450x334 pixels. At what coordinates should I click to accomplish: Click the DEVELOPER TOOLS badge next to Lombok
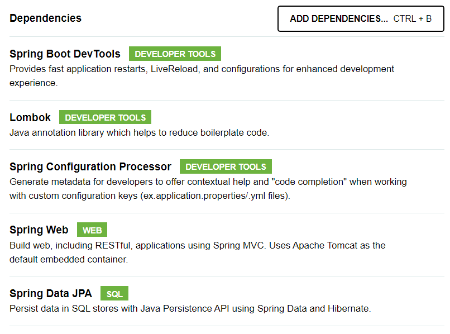[105, 117]
